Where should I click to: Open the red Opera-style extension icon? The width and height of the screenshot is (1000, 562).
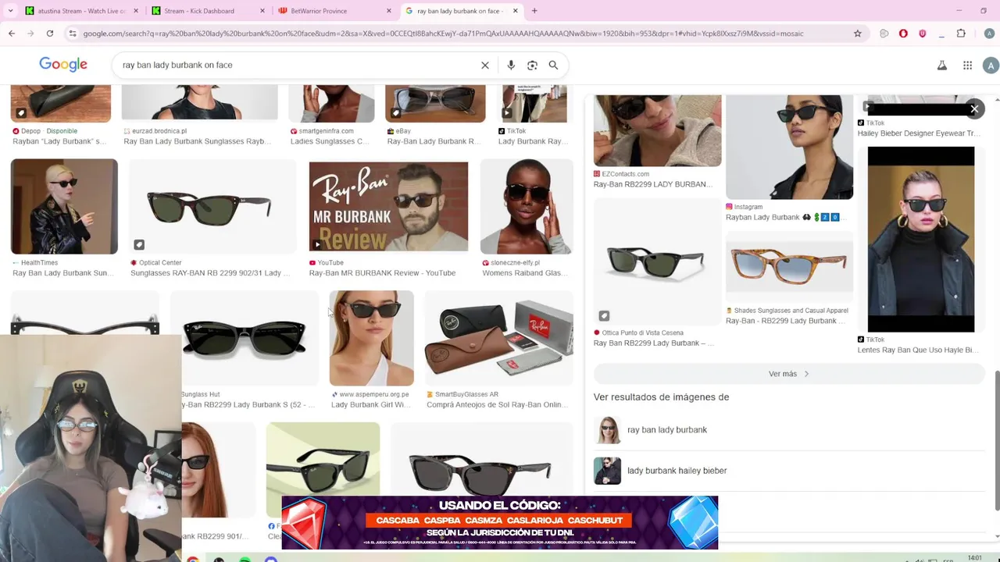click(x=903, y=34)
